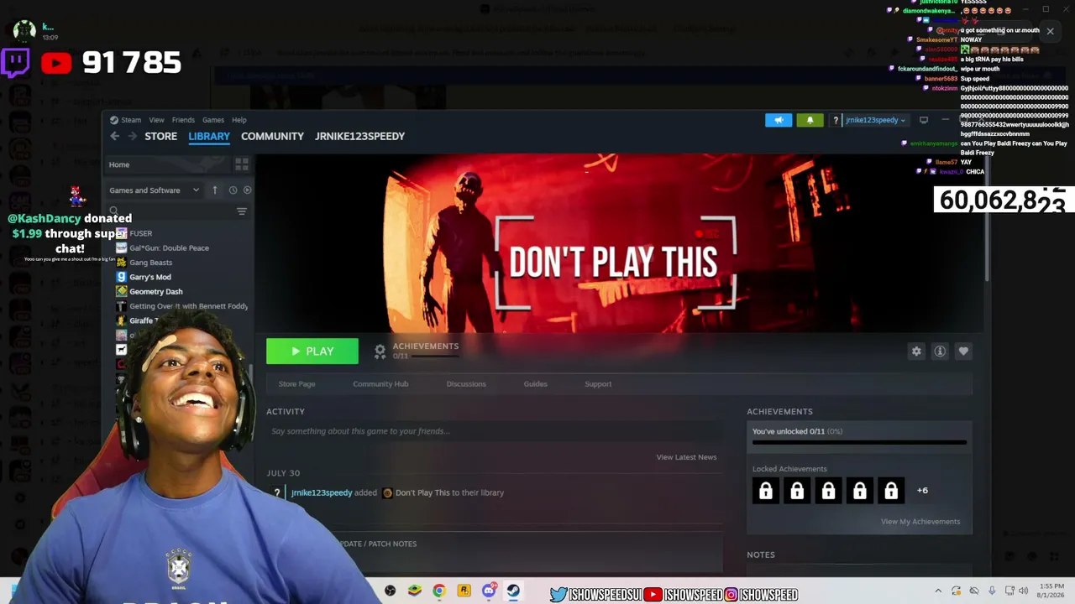
Task: Open the jrnike123speedy account dropdown
Action: 875,120
